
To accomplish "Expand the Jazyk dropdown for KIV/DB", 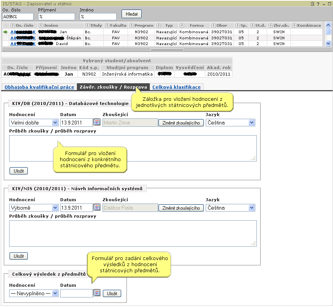I will tap(231, 123).
